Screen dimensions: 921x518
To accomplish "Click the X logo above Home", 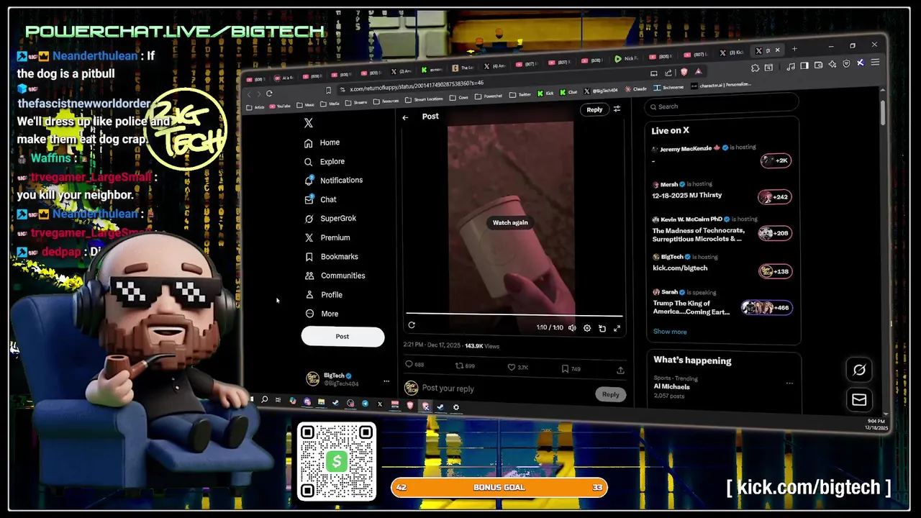I will (309, 123).
